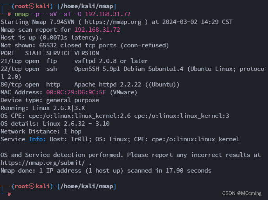Click the Apache httpd 2.2.22 text
268x200 pixels.
point(108,85)
